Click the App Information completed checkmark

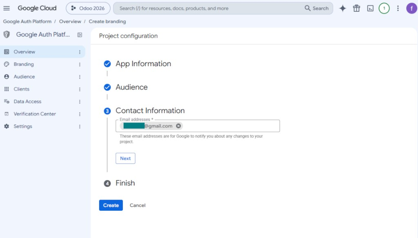(107, 64)
